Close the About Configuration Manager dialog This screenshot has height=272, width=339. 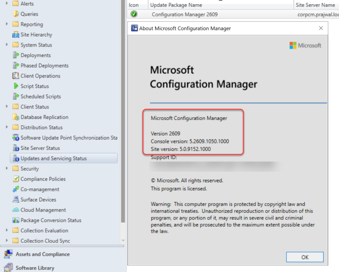[321, 28]
